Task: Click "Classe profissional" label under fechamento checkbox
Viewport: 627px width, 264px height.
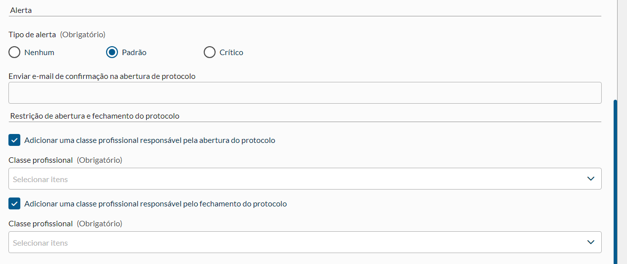Action: (x=41, y=224)
